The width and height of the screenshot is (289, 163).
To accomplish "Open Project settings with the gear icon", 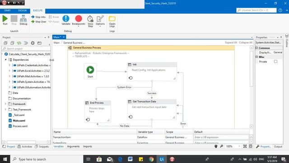I will click(x=33, y=43).
